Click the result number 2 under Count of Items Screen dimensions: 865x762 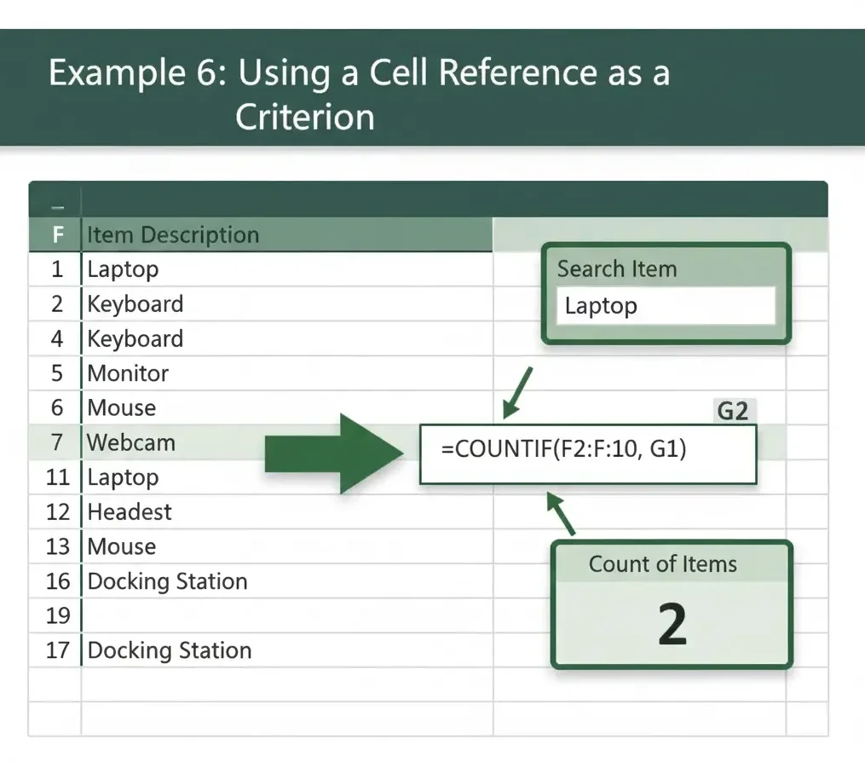(x=672, y=625)
